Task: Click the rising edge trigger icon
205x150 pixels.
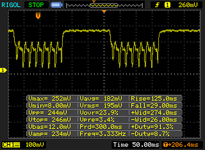Action: coord(157,5)
